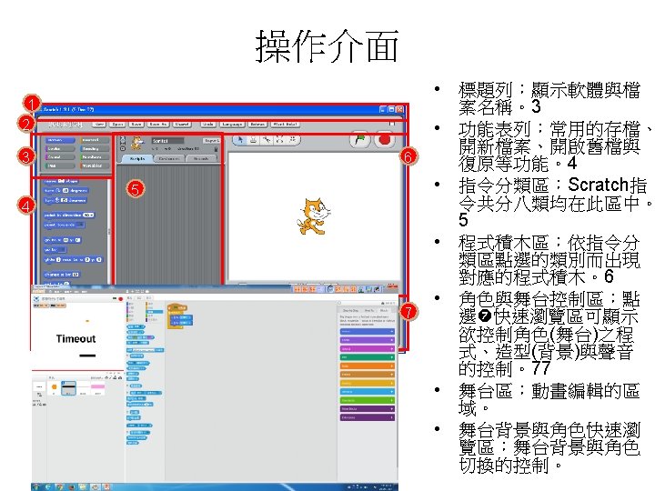
Task: Select the grow sprite tool above stage
Action: tap(279, 140)
